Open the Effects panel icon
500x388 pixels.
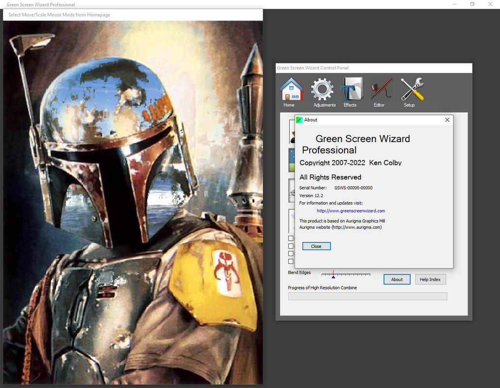coord(351,89)
